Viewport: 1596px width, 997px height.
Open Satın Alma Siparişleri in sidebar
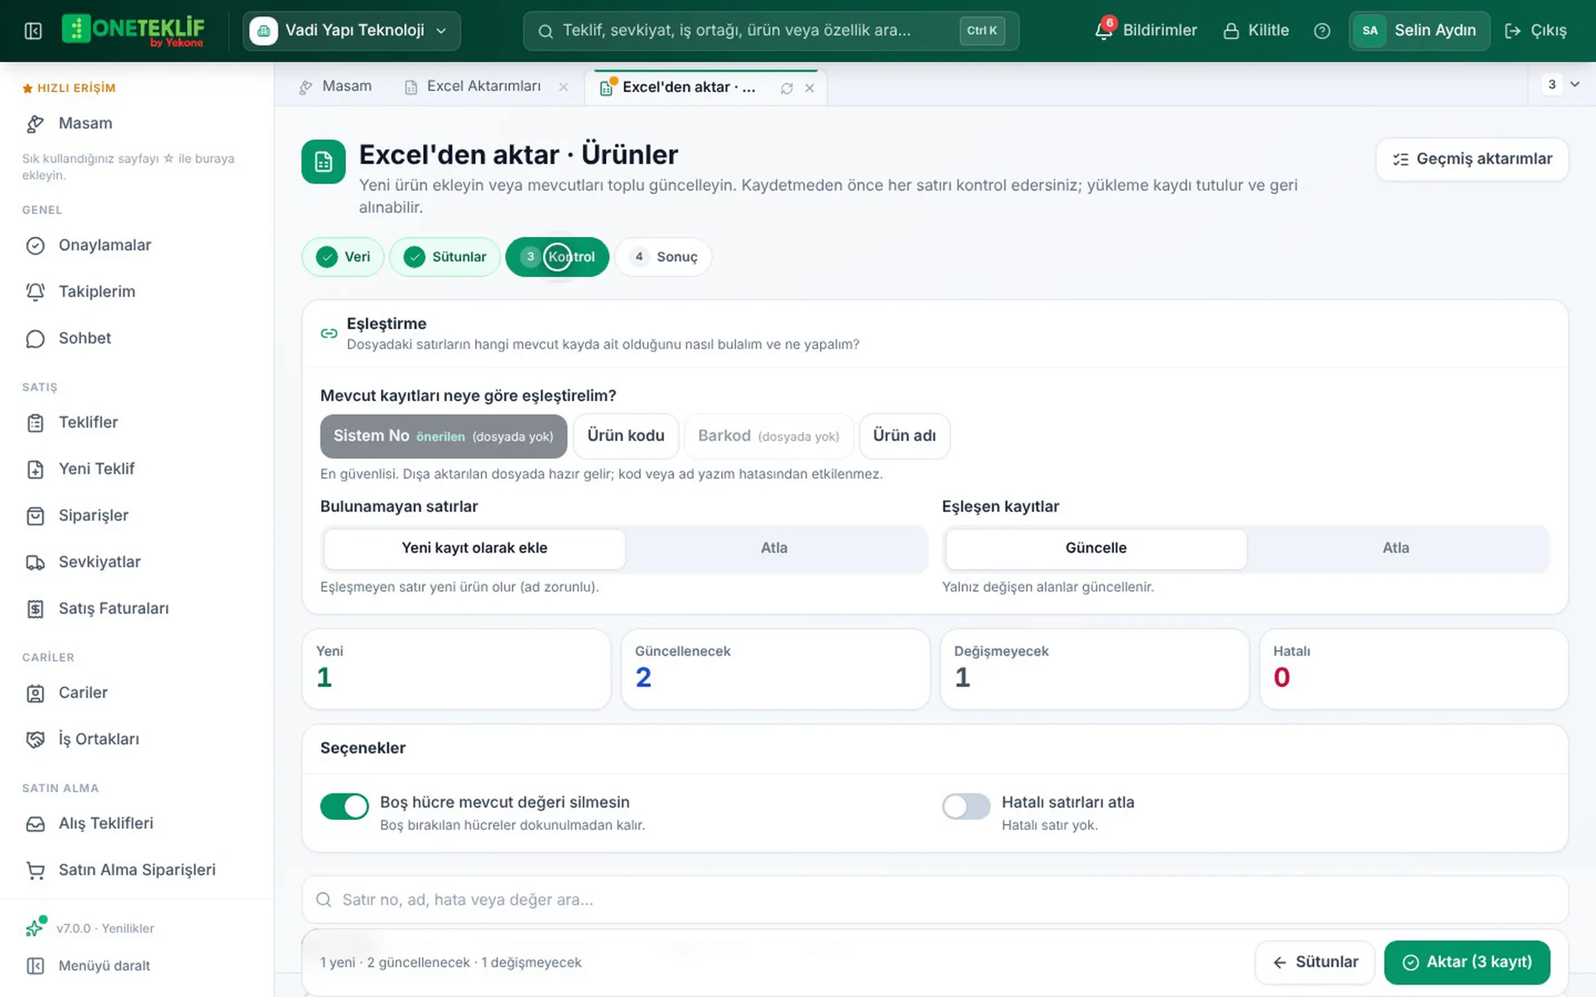137,871
